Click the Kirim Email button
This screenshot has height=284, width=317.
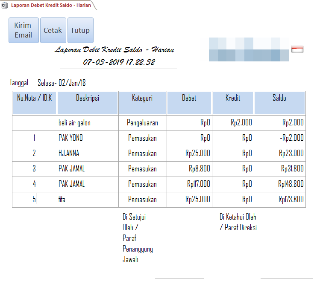click(x=23, y=30)
